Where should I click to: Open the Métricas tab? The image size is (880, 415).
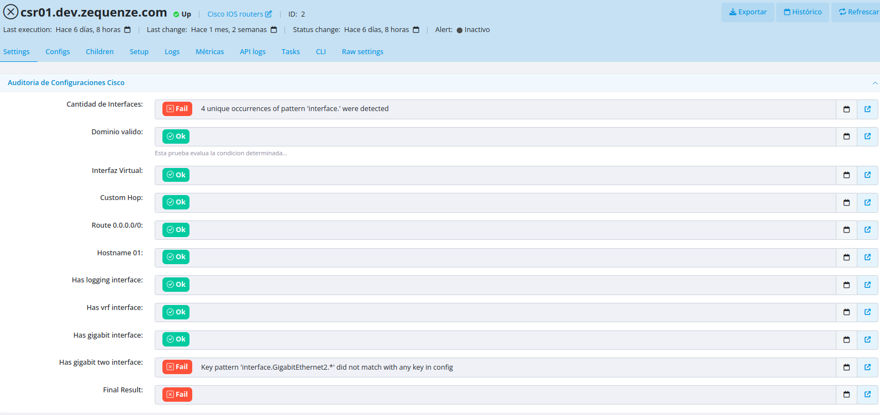coord(209,52)
